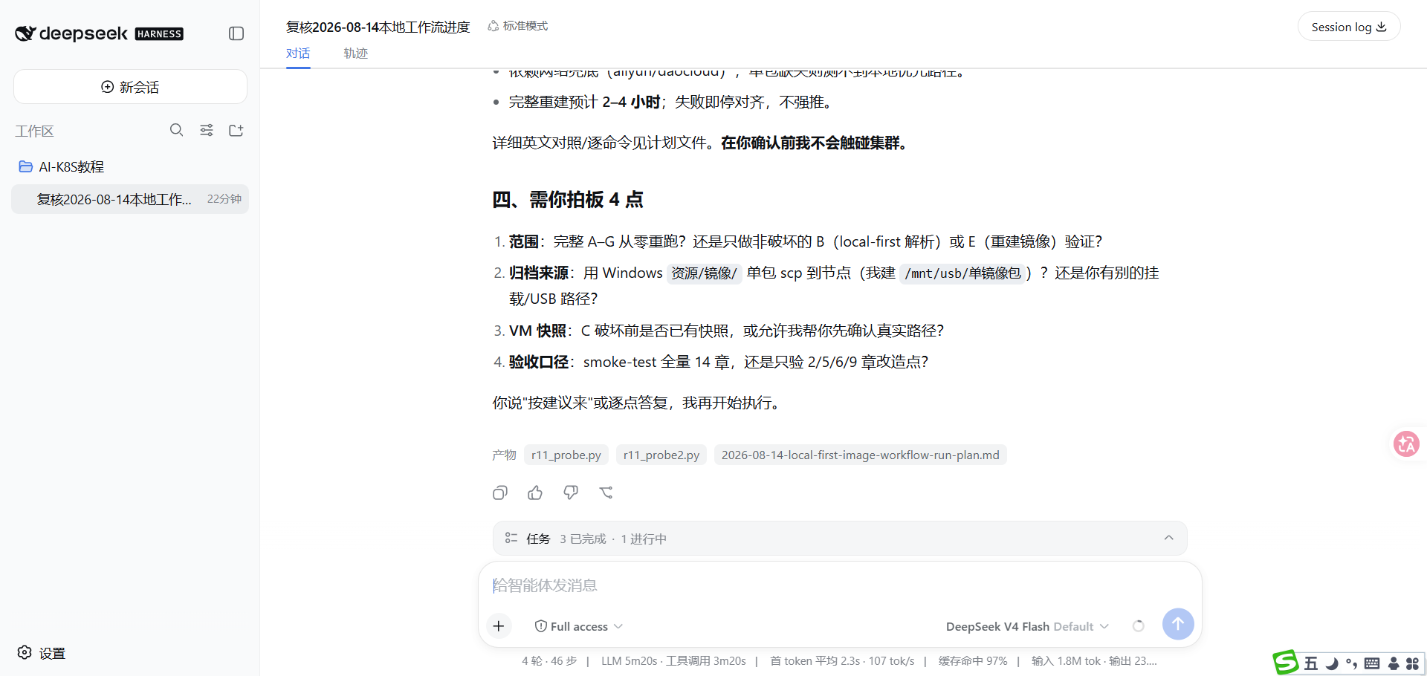Click the 3 已完成 task count
This screenshot has height=676, width=1427.
point(583,539)
